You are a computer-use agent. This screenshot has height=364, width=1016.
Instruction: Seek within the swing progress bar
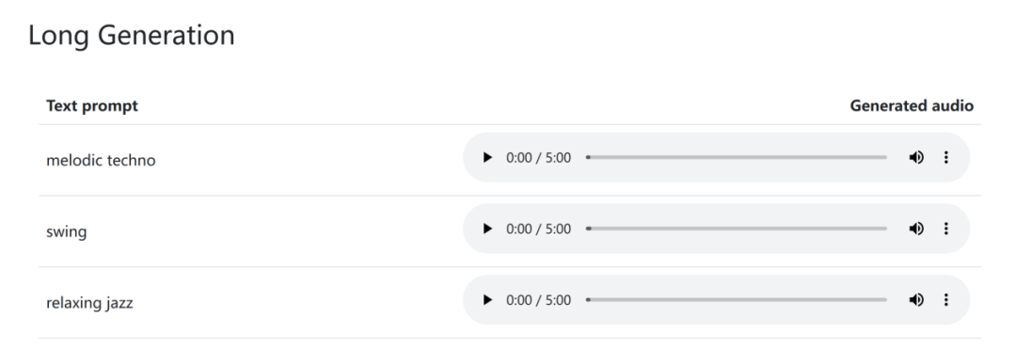[x=737, y=229]
